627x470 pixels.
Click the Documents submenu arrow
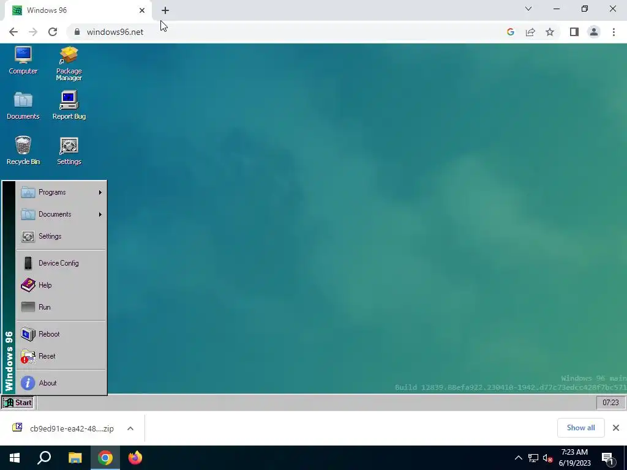coord(100,214)
